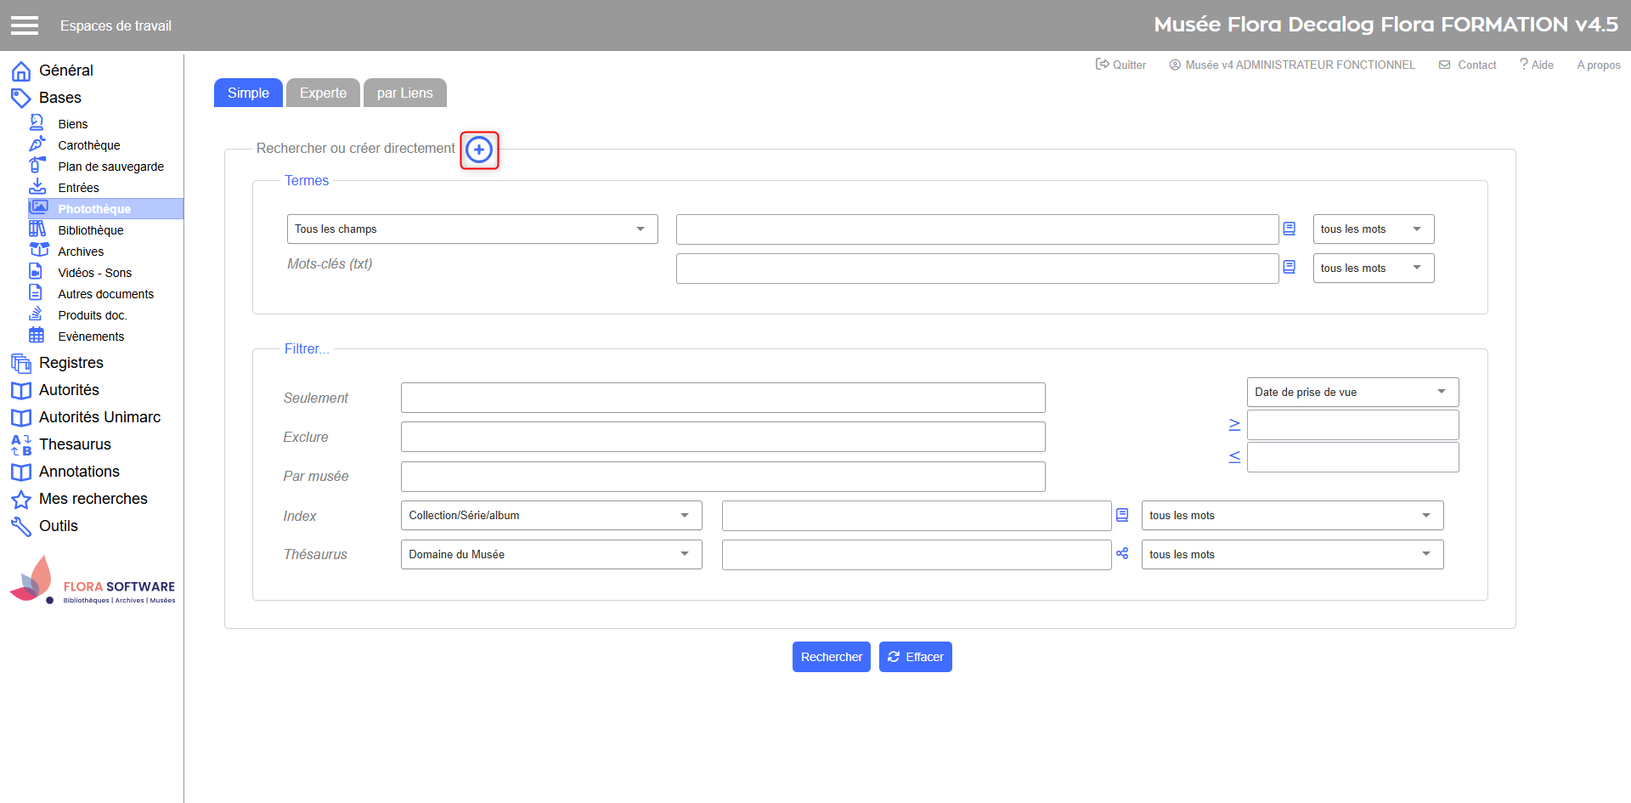
Task: Open the Date de prise de vue dropdown
Action: tap(1352, 393)
